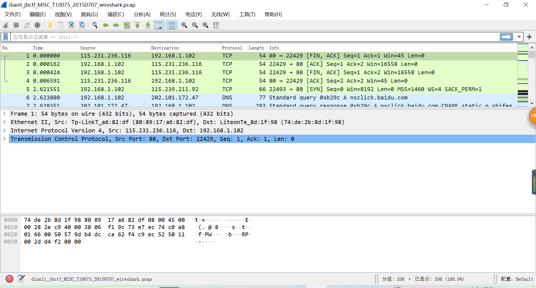Screen dimensions: 536x288
Task: Toggle packet list colorization
Action: [x=172, y=25]
